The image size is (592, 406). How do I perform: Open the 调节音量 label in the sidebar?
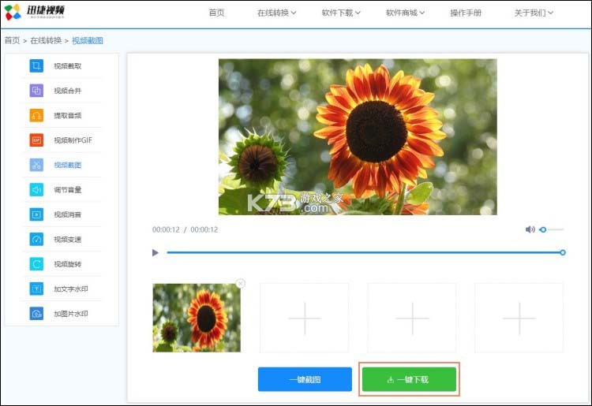coord(68,190)
